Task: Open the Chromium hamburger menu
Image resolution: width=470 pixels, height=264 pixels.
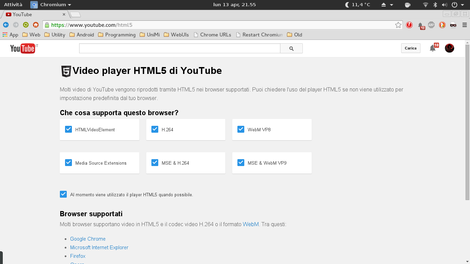Action: [464, 25]
